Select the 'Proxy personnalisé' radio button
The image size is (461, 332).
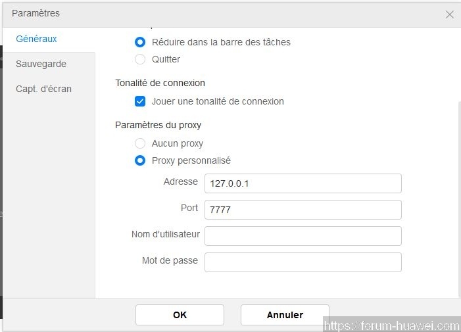tap(140, 160)
